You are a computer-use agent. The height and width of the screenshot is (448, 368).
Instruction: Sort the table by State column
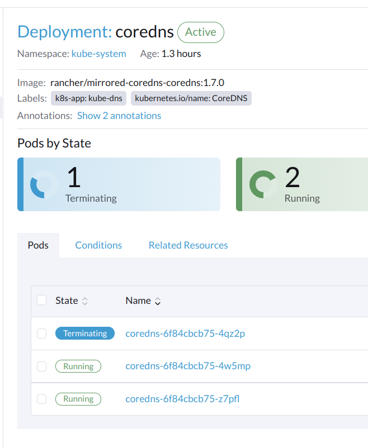(84, 300)
